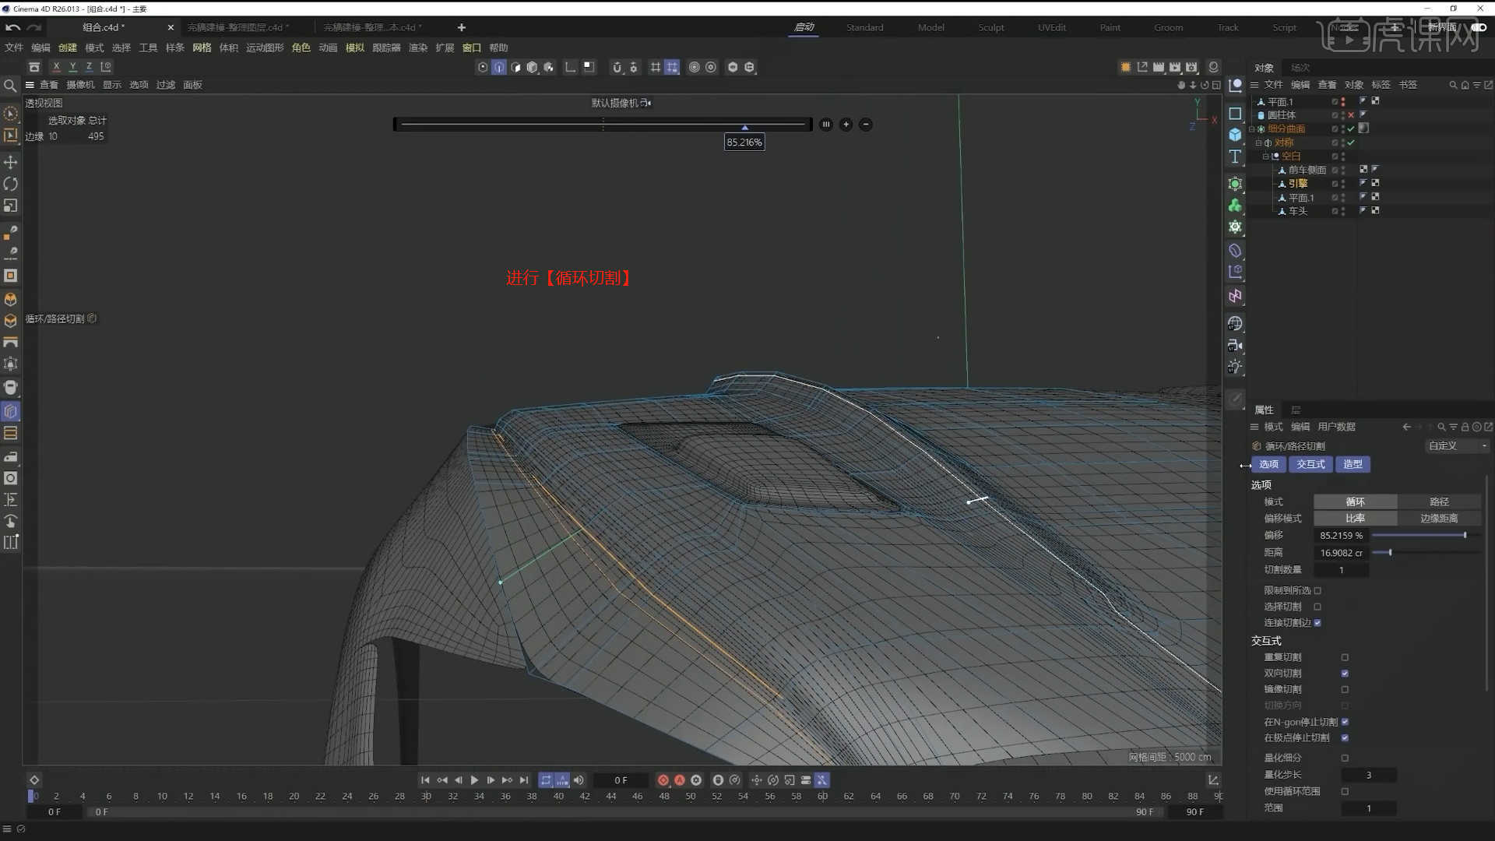Enable 选择切割 checkbox

tap(1317, 607)
